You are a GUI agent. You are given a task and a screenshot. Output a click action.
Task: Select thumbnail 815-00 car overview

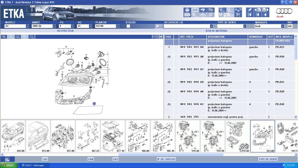coord(13,136)
